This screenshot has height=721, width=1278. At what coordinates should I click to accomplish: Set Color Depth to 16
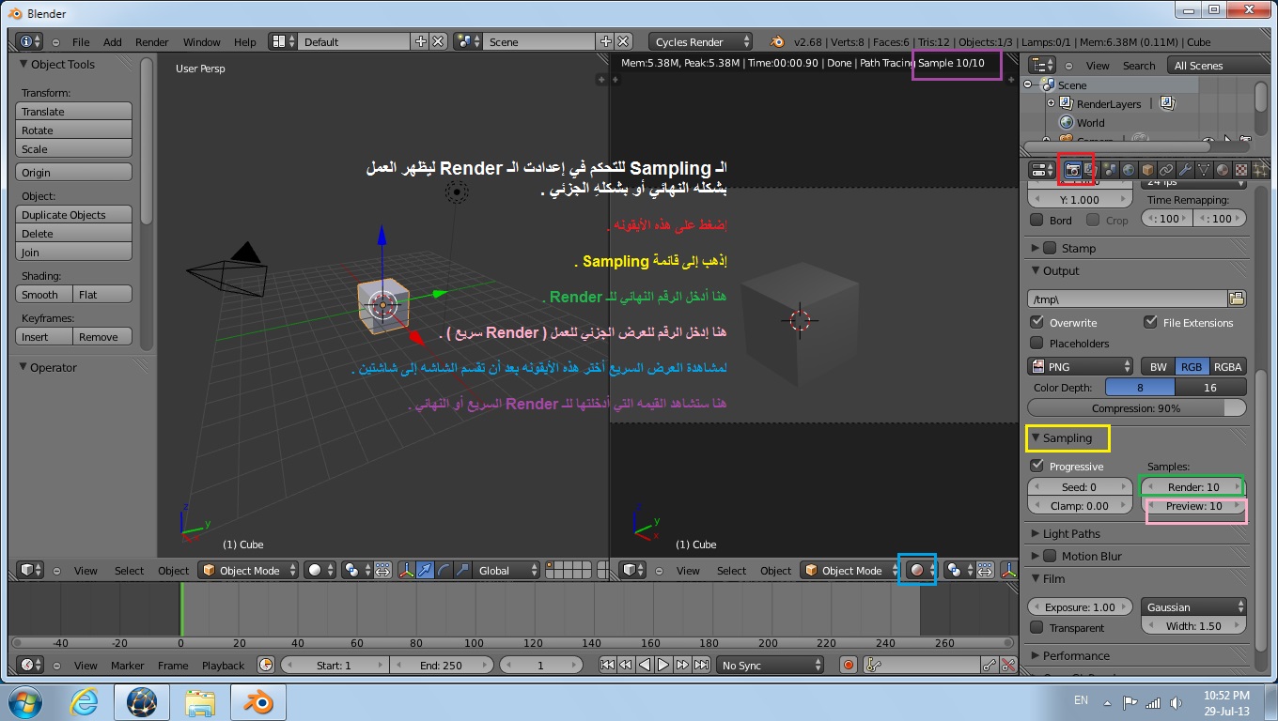click(x=1210, y=387)
